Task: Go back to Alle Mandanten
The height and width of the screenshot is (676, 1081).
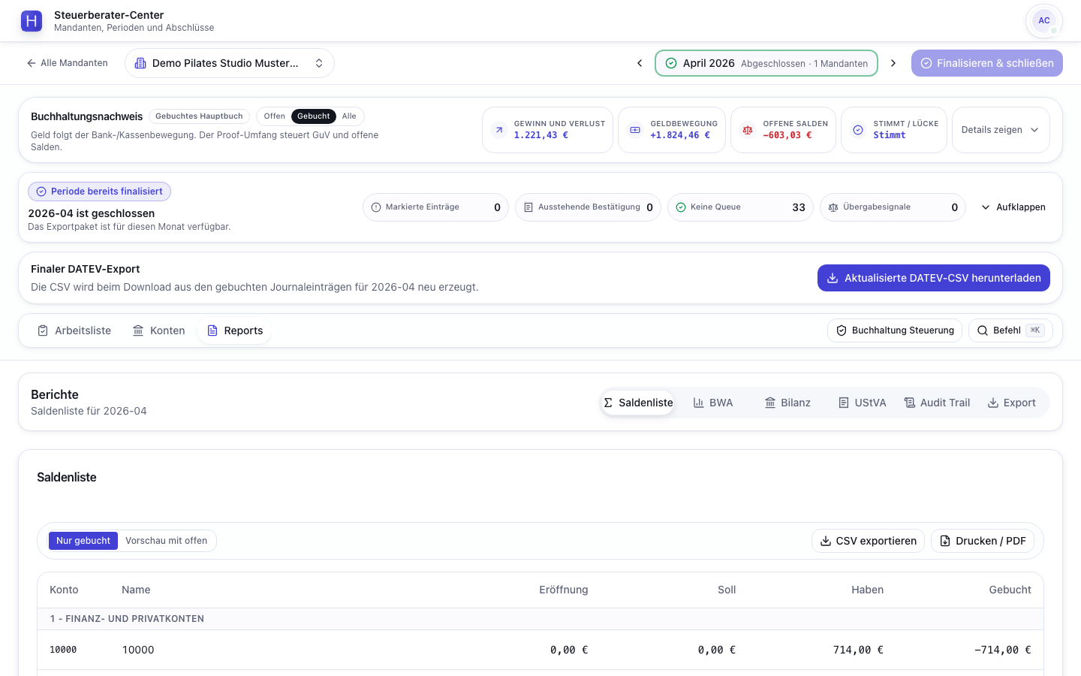Action: pos(67,63)
